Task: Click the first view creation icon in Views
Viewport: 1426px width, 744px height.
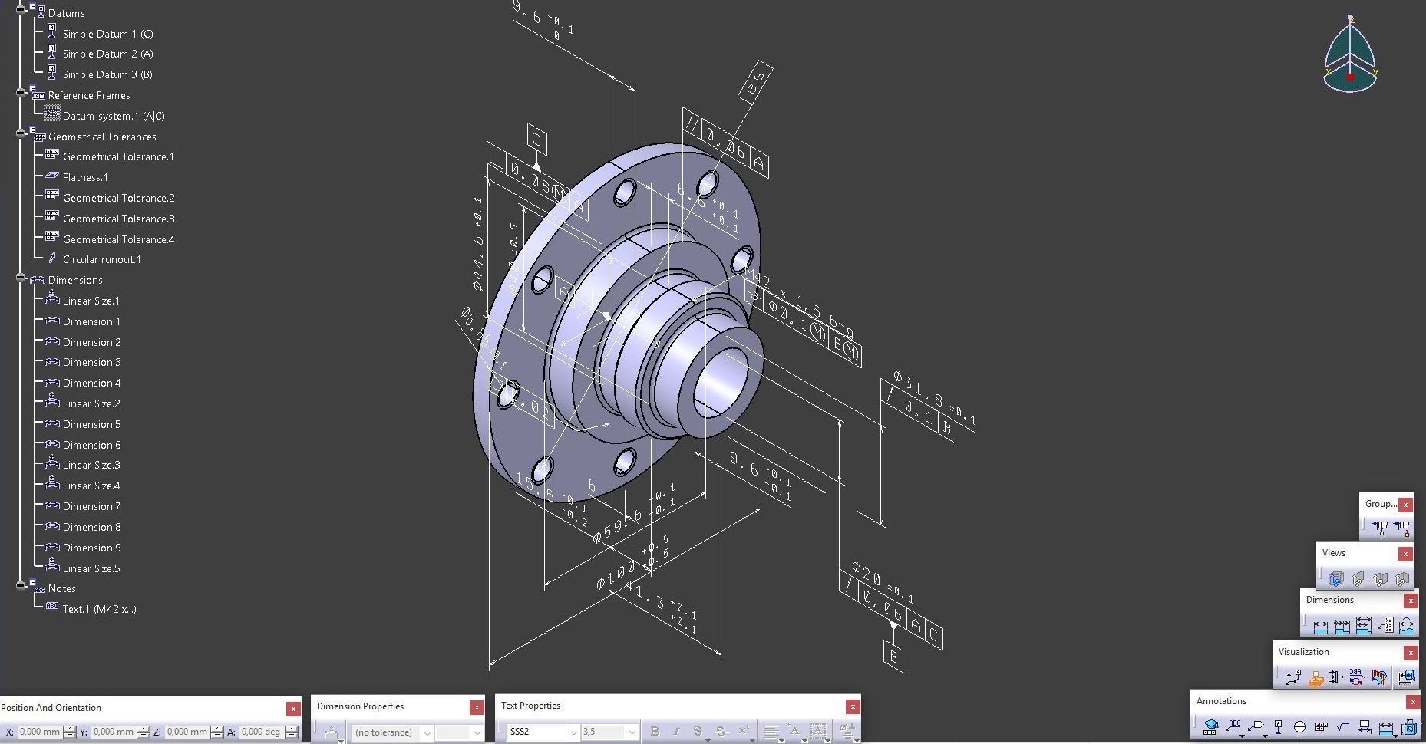Action: (1335, 579)
